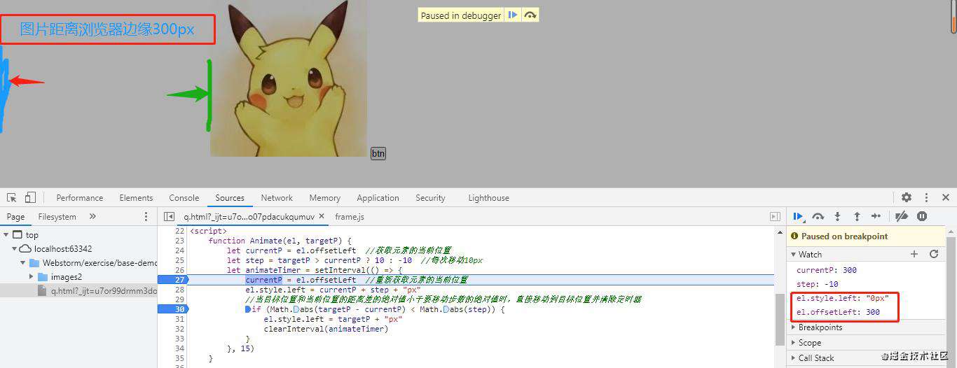The image size is (957, 368).
Task: Step out of current function icon
Action: (856, 216)
